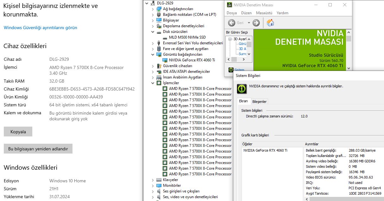Click the Kopyala button
The height and width of the screenshot is (201, 384).
tap(18, 132)
